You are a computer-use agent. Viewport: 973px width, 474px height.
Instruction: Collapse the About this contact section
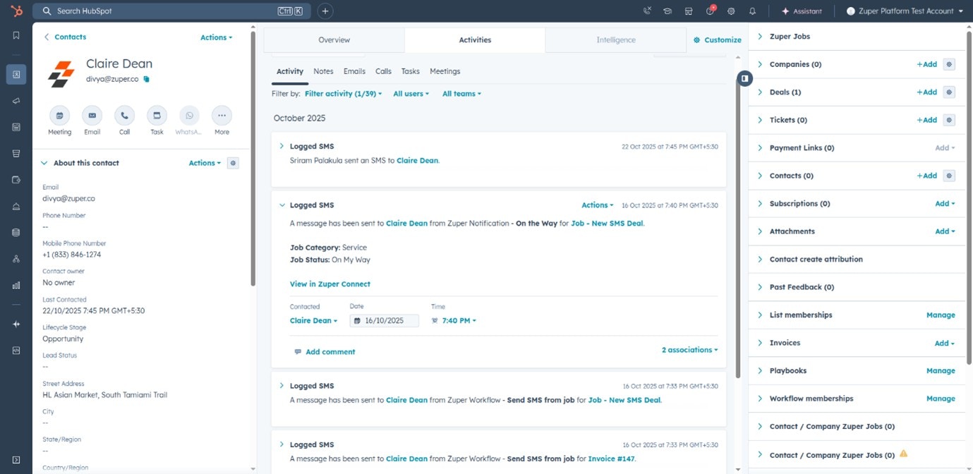click(44, 163)
